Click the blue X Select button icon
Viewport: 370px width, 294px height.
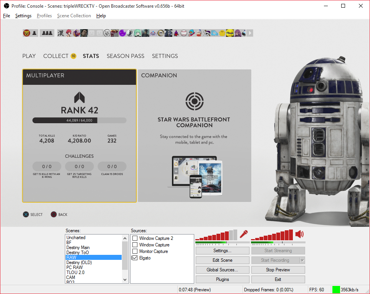(x=26, y=214)
